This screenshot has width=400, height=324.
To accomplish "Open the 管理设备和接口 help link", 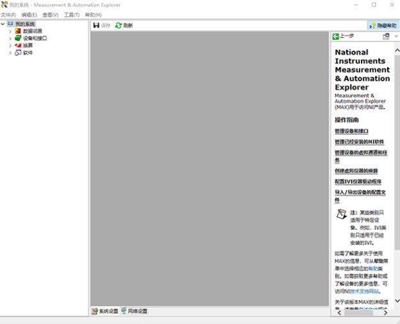I will (x=351, y=131).
